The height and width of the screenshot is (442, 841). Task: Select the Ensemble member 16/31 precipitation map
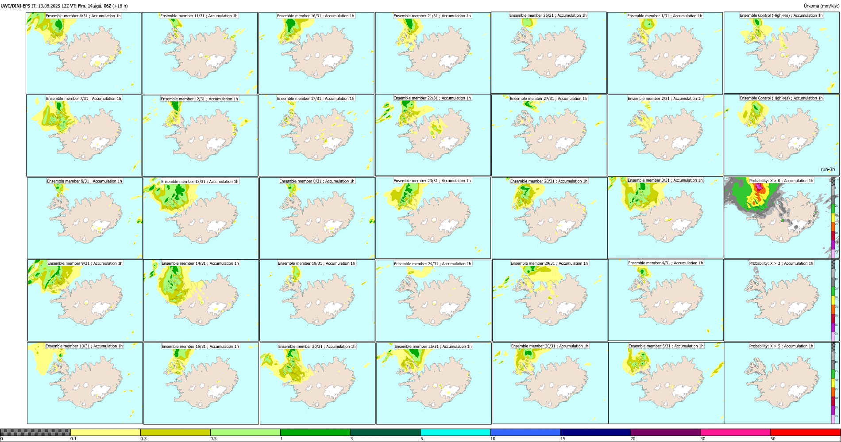[316, 53]
